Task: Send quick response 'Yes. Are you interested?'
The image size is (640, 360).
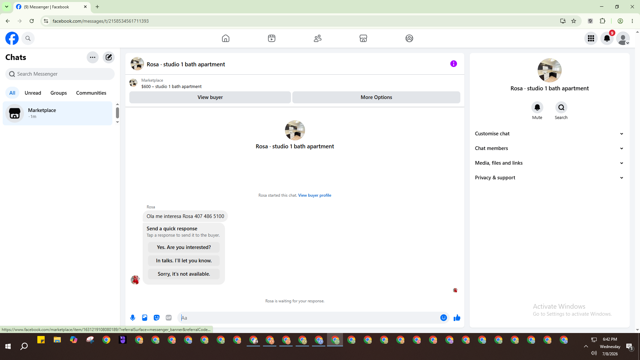Action: tap(184, 247)
